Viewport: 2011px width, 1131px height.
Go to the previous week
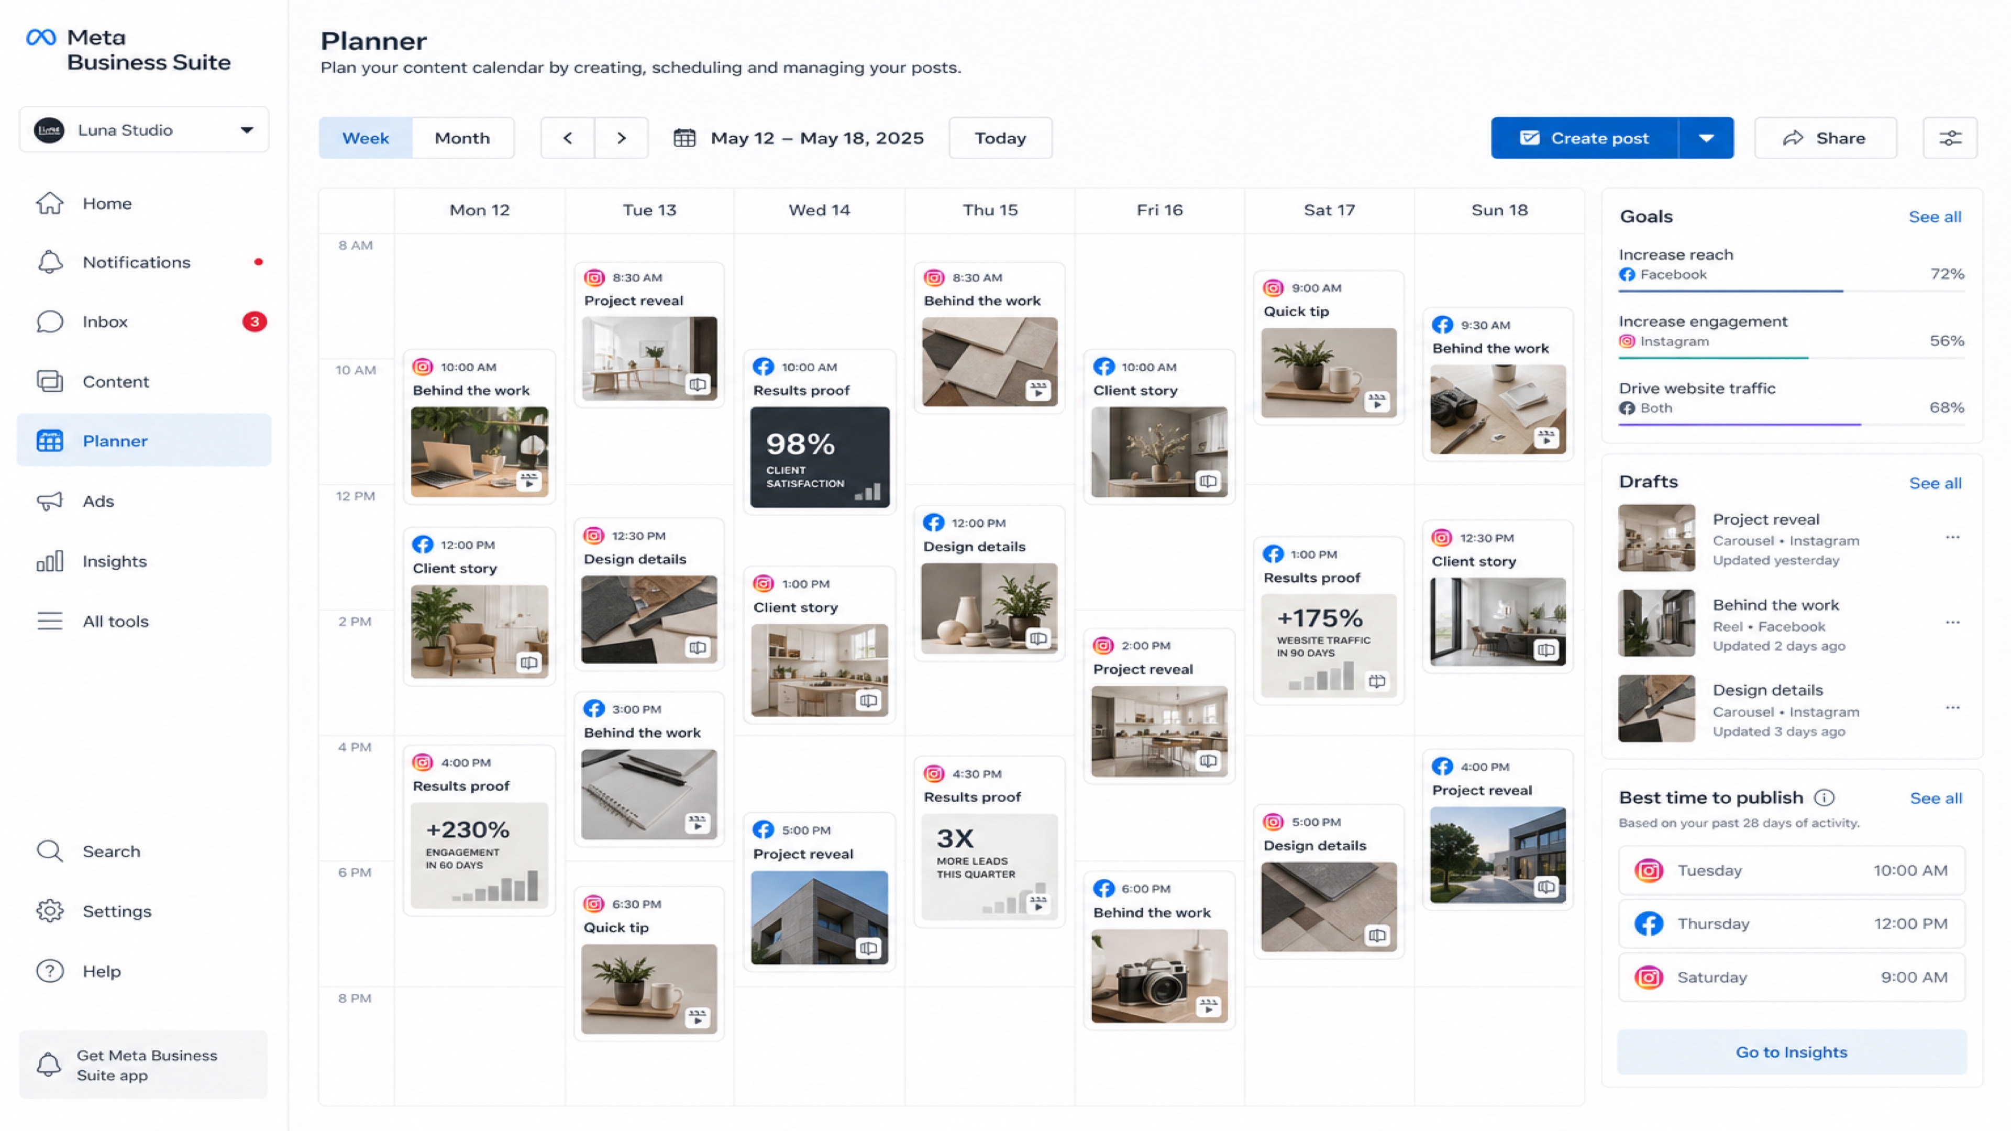coord(568,138)
